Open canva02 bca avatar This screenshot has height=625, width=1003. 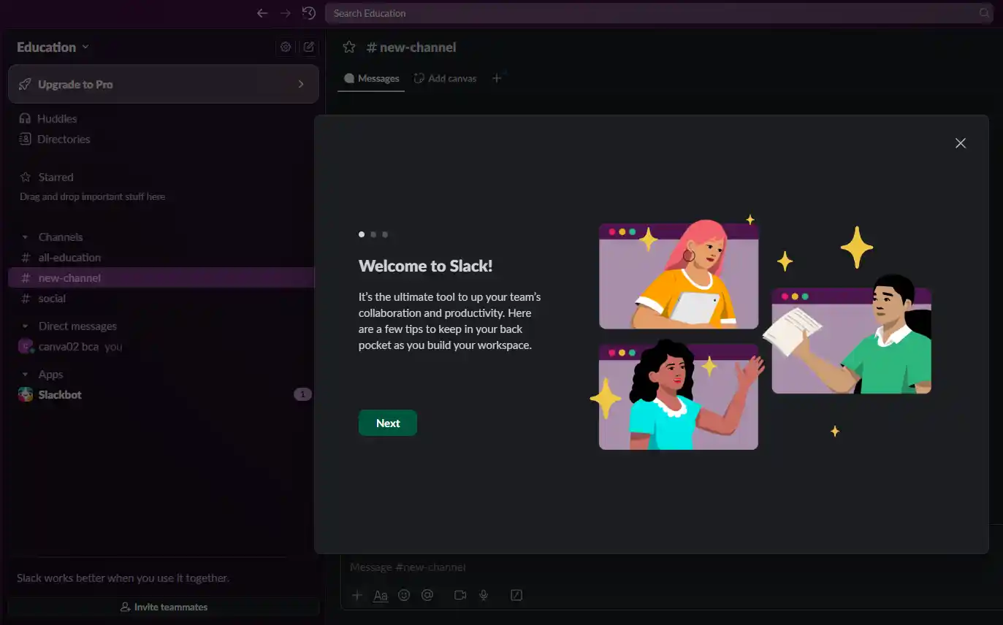26,347
